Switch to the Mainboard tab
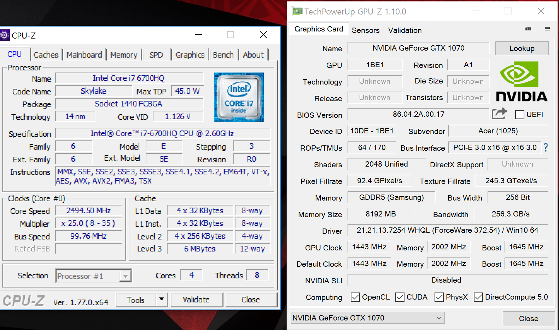The image size is (559, 330). pos(84,55)
